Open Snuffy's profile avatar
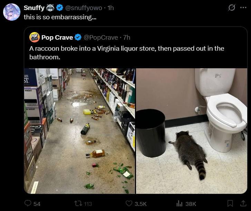Image resolution: width=251 pixels, height=211 pixels. 11,12
